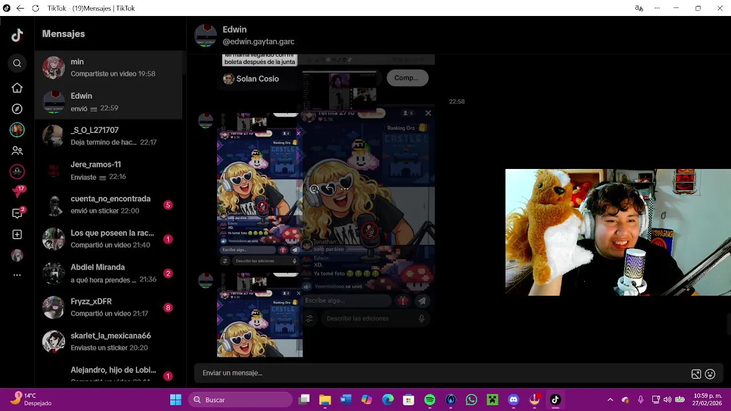Open the min conversation
The image size is (731, 411).
click(109, 67)
